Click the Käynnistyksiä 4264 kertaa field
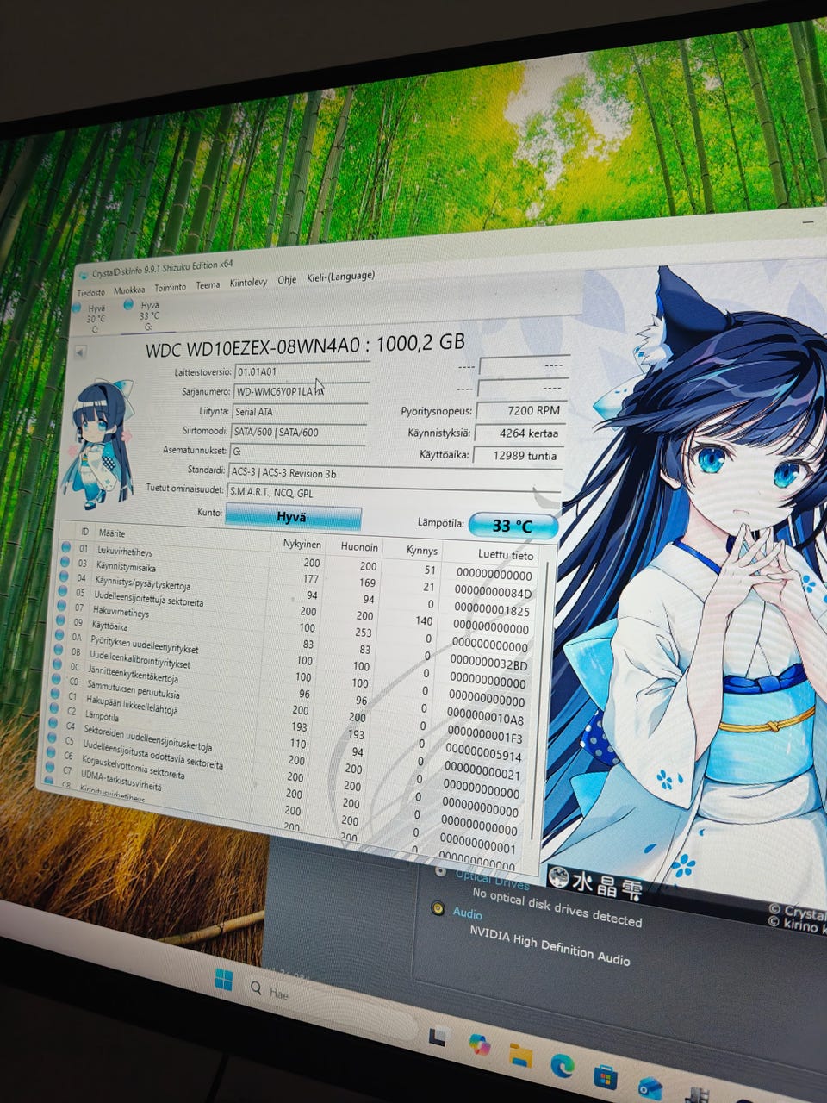The height and width of the screenshot is (1103, 827). click(519, 433)
